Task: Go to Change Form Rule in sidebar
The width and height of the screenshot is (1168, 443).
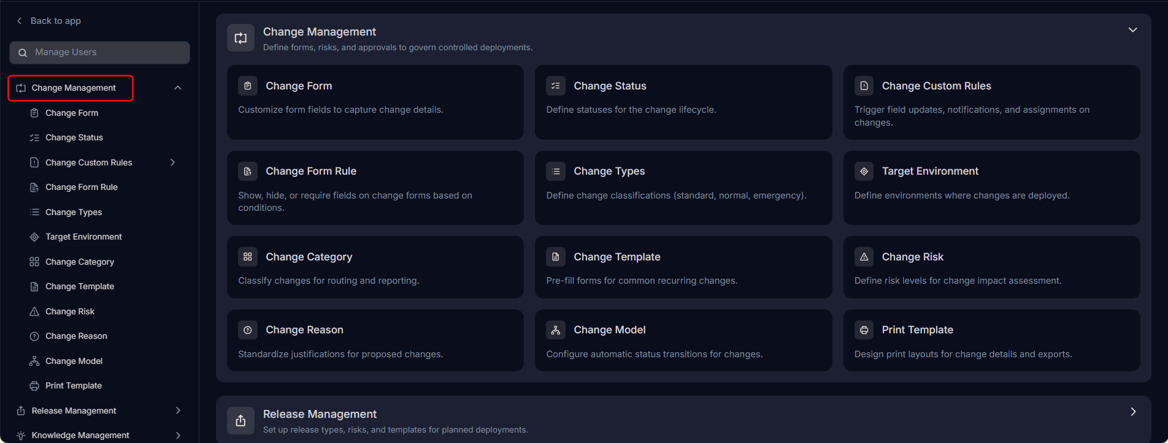Action: click(82, 187)
